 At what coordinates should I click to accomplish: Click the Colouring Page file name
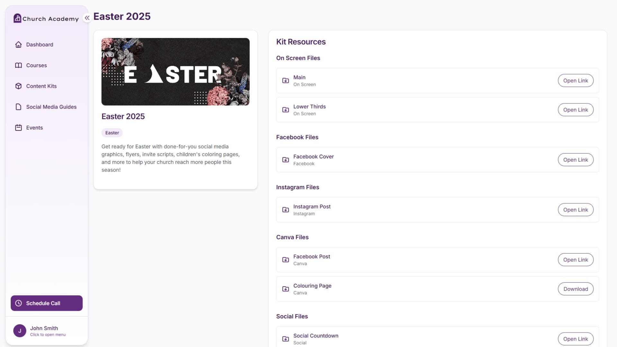tap(312, 286)
